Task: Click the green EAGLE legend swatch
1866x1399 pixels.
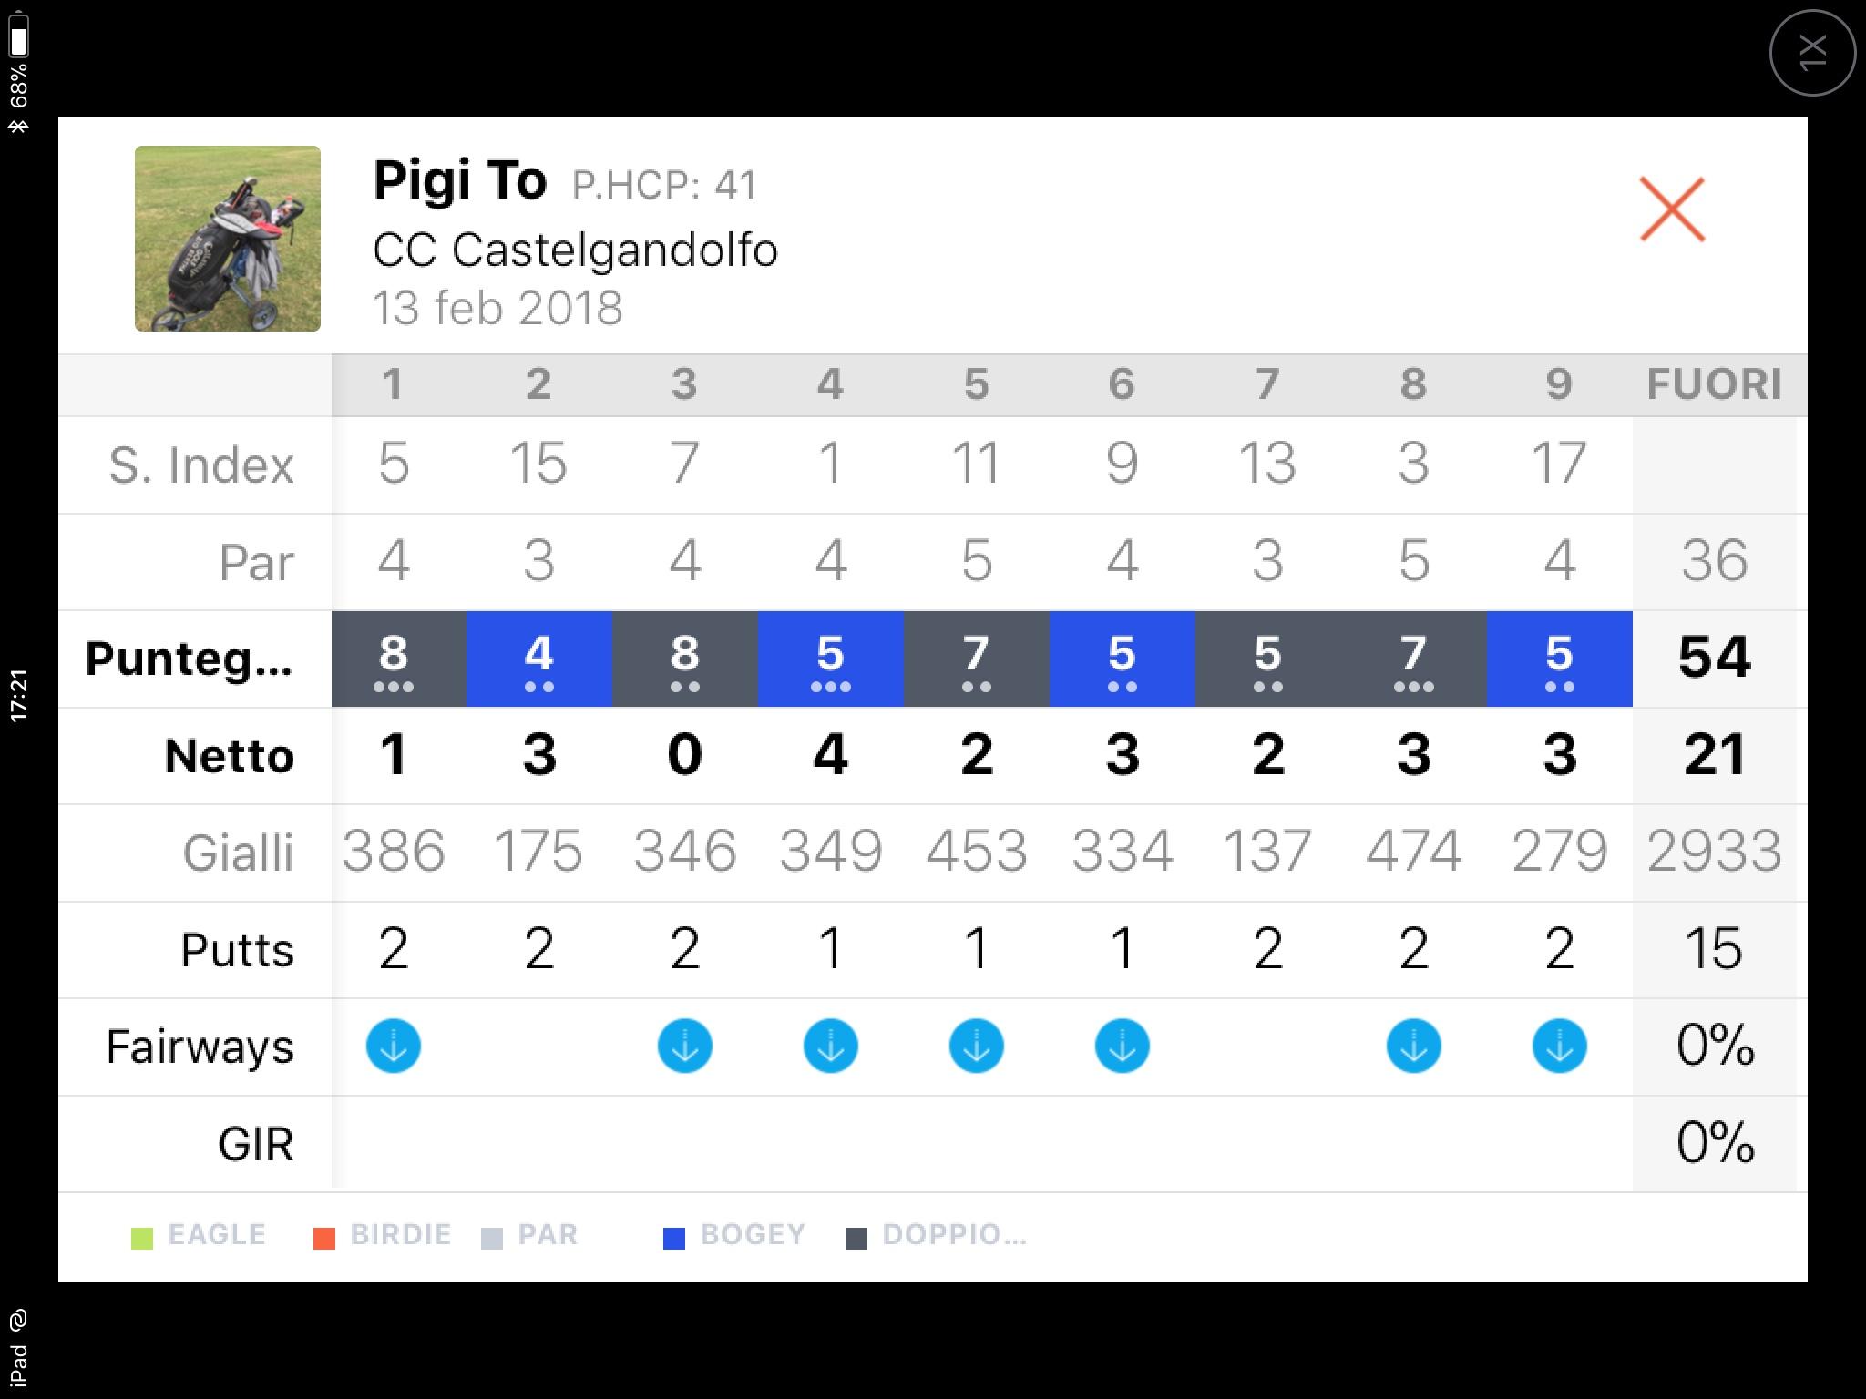Action: click(142, 1238)
